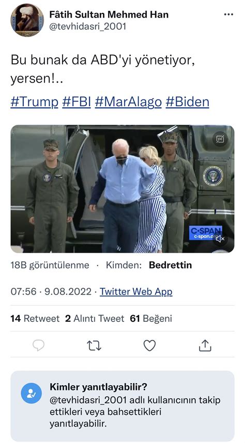
Task: Open the #Biden hashtag
Action: tap(187, 102)
